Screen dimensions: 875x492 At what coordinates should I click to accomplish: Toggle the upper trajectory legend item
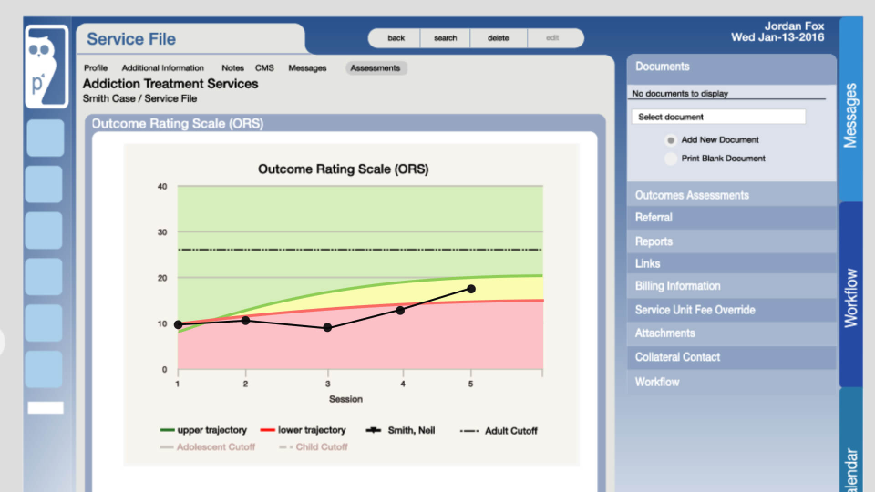click(x=203, y=430)
